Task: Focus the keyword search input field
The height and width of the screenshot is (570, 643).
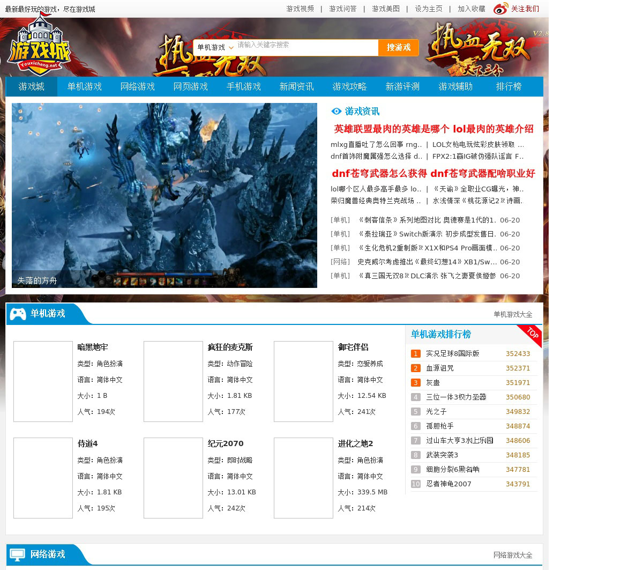Action: pyautogui.click(x=307, y=47)
